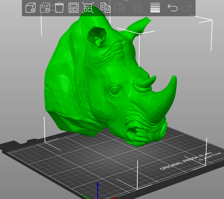Click the Undo arrow icon
This screenshot has width=224, height=199.
(x=173, y=8)
